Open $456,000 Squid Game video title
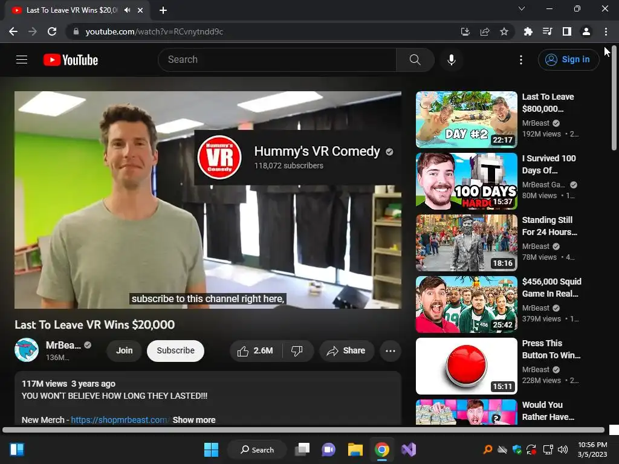619x464 pixels. pyautogui.click(x=551, y=288)
